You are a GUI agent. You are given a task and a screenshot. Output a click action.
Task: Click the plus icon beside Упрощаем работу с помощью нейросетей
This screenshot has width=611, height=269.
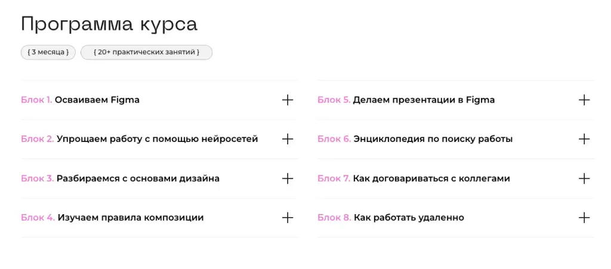(x=287, y=139)
